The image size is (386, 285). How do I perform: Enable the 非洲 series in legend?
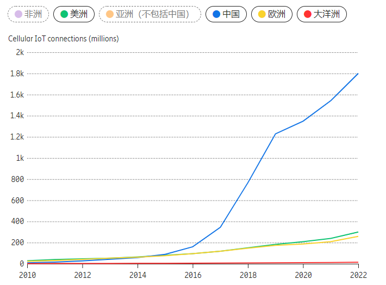(28, 14)
